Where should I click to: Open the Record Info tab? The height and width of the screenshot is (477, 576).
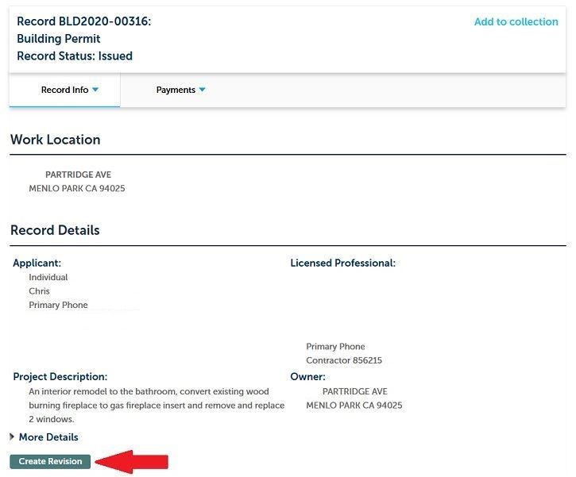click(64, 90)
